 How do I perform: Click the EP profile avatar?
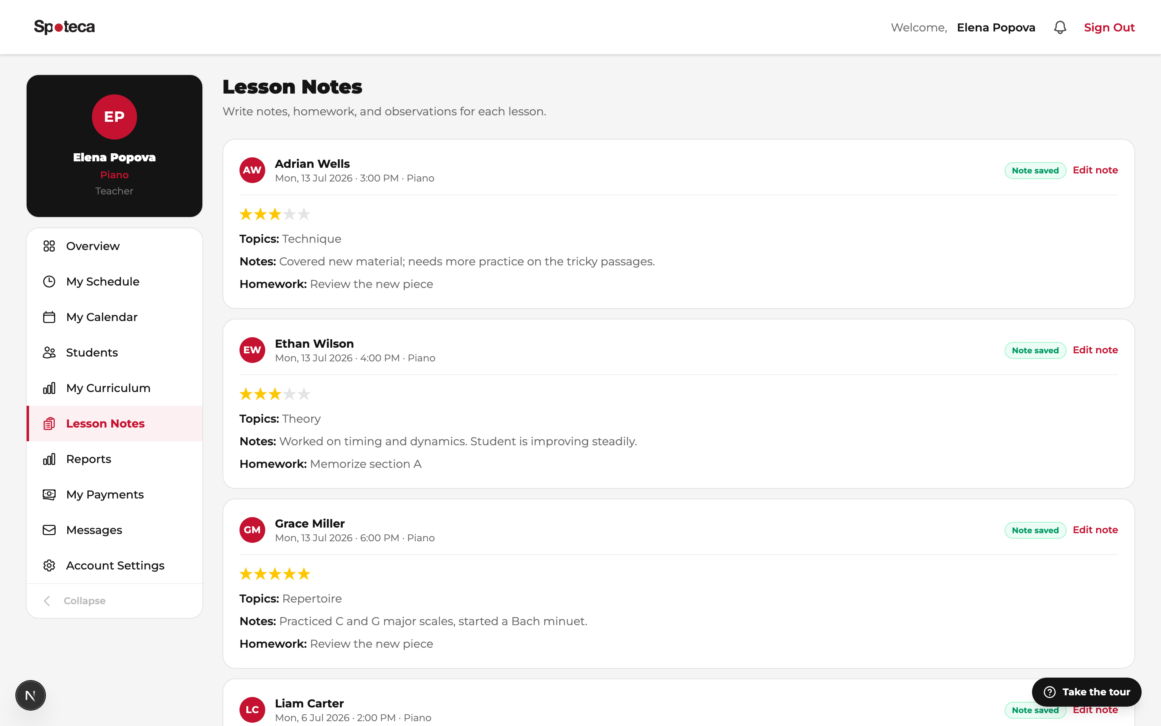pos(114,117)
